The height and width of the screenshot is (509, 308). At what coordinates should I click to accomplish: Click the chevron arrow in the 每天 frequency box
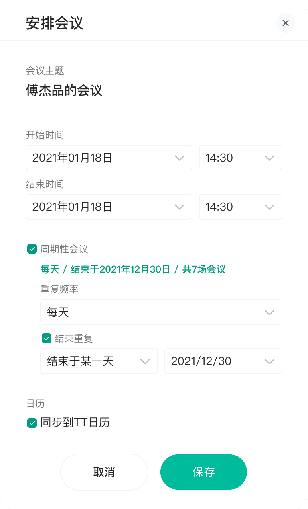(x=269, y=312)
